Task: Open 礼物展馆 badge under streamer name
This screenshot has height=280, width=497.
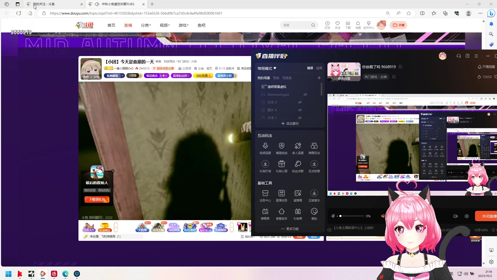Action: pos(114,76)
